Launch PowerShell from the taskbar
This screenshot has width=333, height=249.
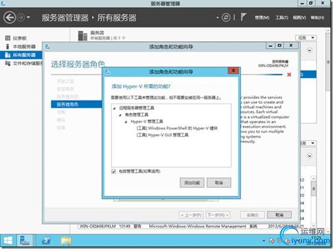click(46, 241)
